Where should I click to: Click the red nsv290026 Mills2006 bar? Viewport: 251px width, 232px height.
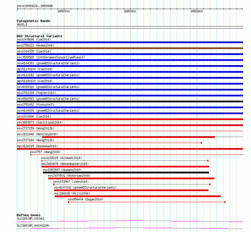pos(138,196)
